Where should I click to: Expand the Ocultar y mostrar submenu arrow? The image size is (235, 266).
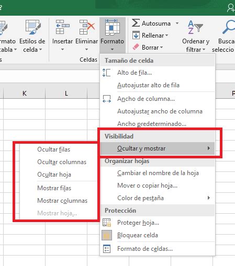pyautogui.click(x=209, y=148)
